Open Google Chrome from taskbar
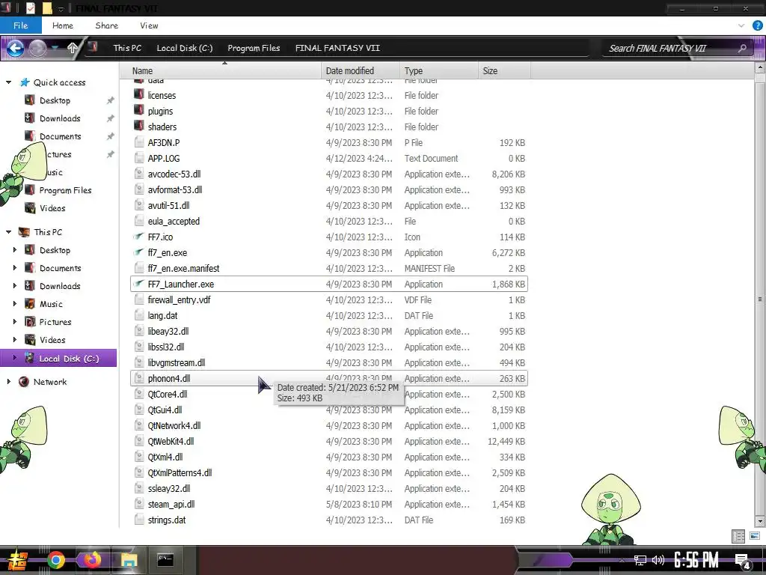 click(x=56, y=560)
